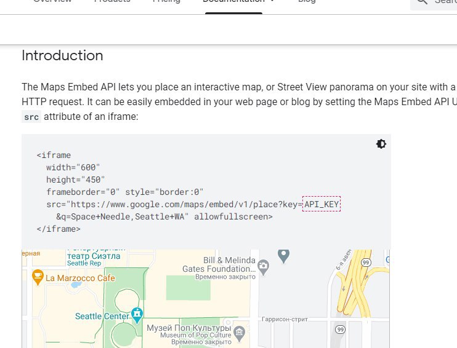Click the '&q=Space+Needle,Seattle+WA' code line
Viewport: 457px width, 348px height.
click(x=164, y=217)
